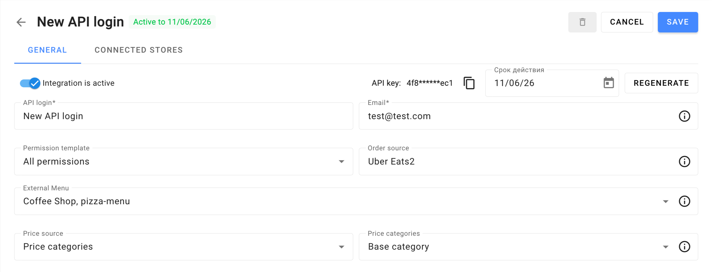
Task: Switch to the Connected Stores tab
Action: [x=138, y=50]
